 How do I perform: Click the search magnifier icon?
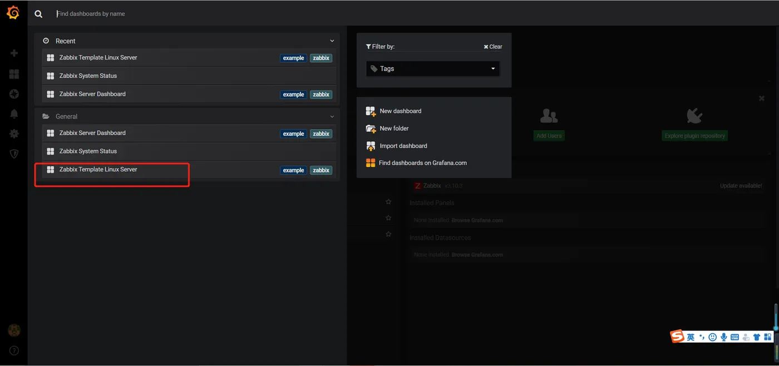[38, 14]
